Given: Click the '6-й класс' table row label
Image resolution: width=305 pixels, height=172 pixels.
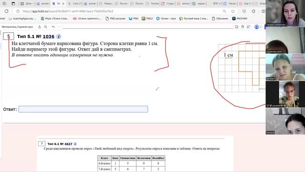Looking at the screenshot, I should coord(104,163).
